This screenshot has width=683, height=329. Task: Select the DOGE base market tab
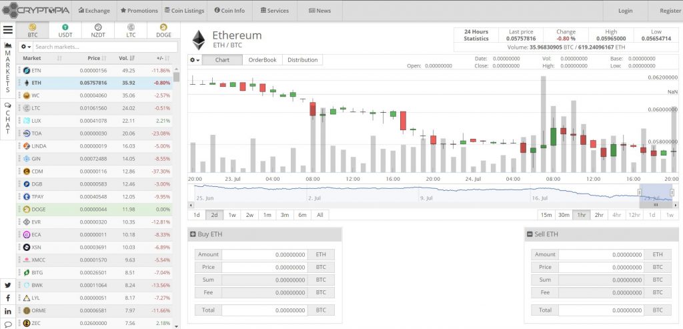coord(163,31)
